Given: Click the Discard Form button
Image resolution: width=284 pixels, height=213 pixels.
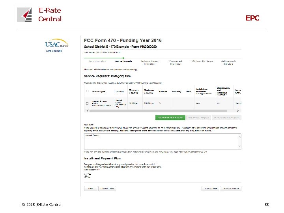Looking at the screenshot, I should [106, 189].
